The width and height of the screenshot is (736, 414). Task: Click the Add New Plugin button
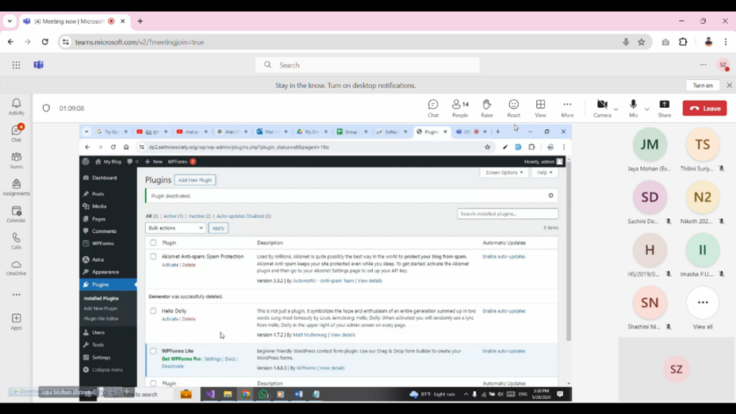pos(194,180)
